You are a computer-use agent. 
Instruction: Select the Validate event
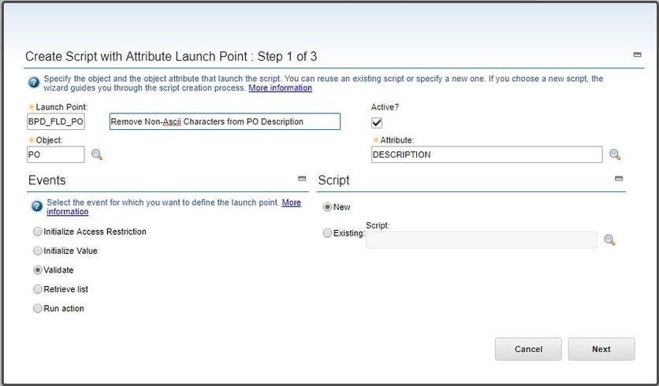[38, 270]
